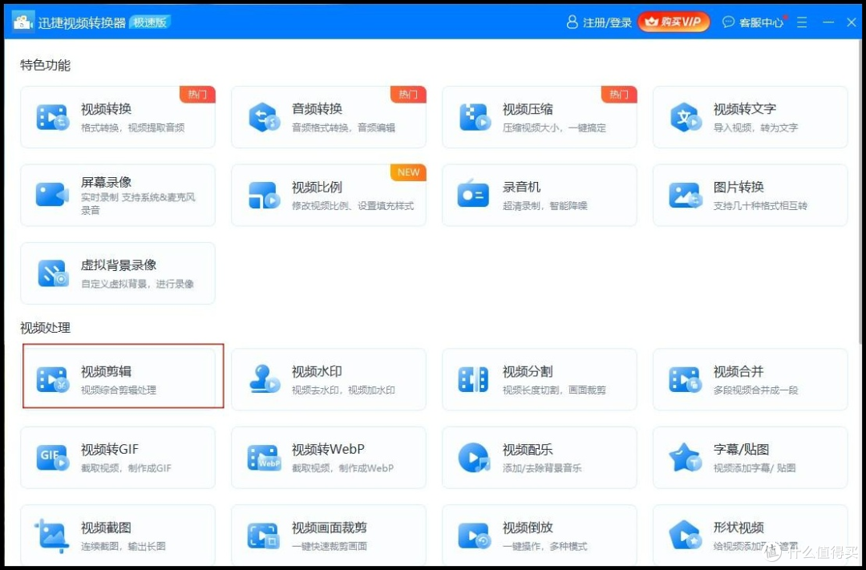Click the 热门 badge on 视频压缩

tap(618, 95)
